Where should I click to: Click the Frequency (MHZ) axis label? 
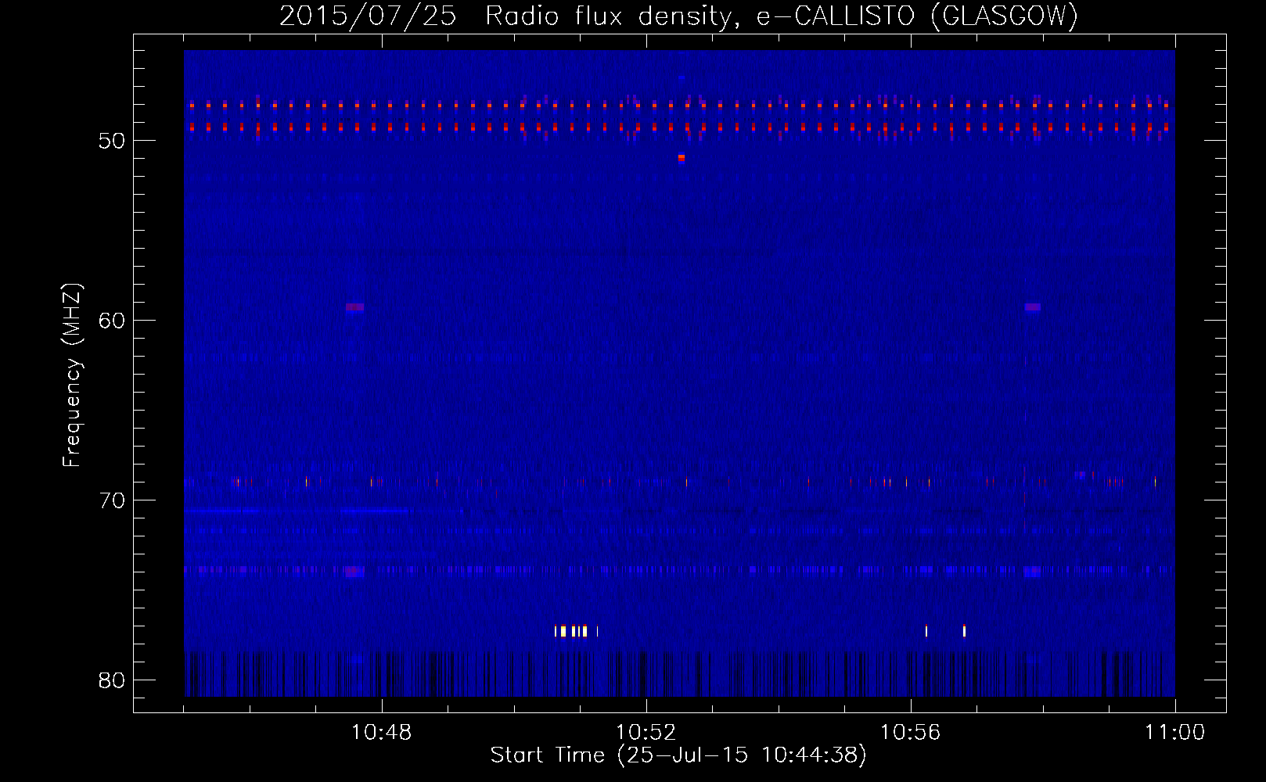(x=72, y=375)
